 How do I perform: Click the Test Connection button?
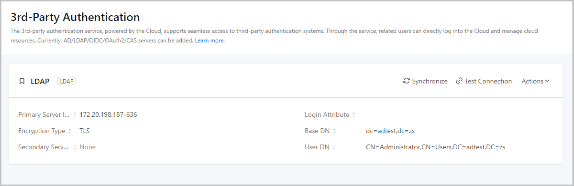coord(484,81)
